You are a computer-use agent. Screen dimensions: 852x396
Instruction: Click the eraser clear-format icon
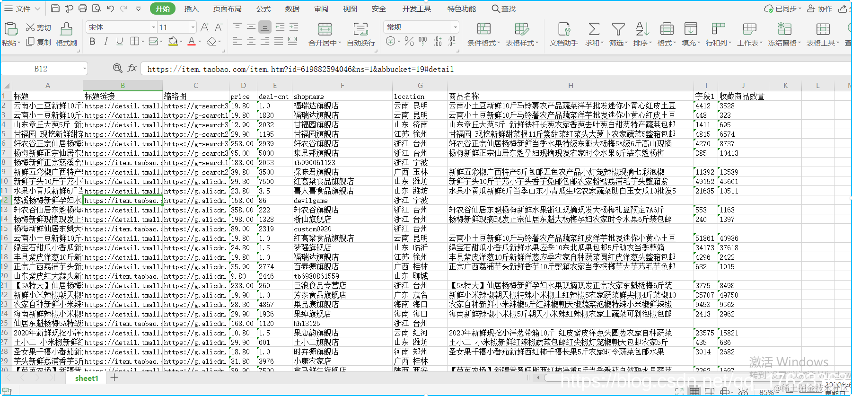211,42
